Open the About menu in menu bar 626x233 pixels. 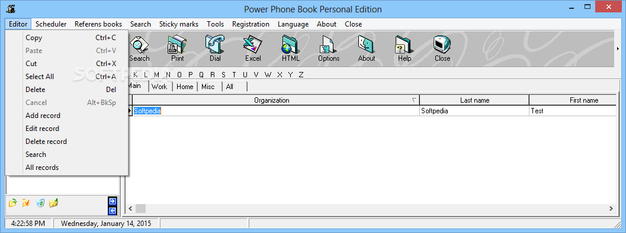tap(326, 24)
